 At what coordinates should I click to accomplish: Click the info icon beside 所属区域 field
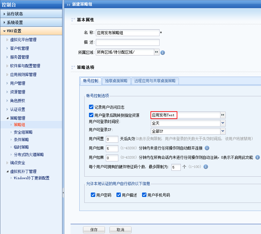pos(163,53)
